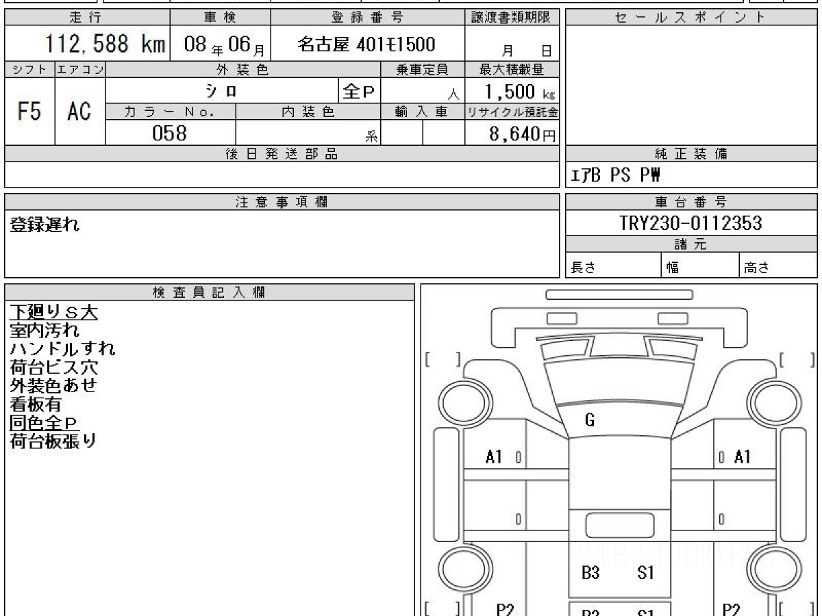
Task: Click the right A1 damage mark
Action: (742, 457)
